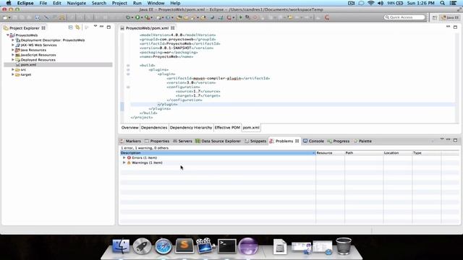Open Sublime Text from the Dock
463x260 pixels.
click(184, 246)
